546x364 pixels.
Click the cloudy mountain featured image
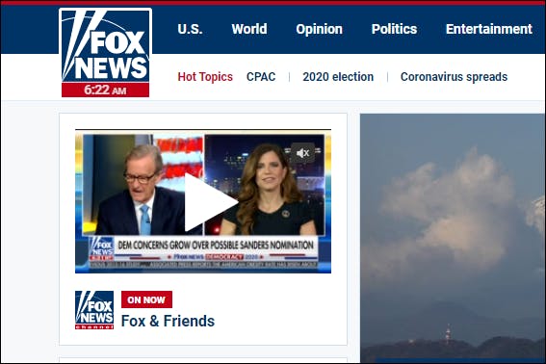(453, 238)
